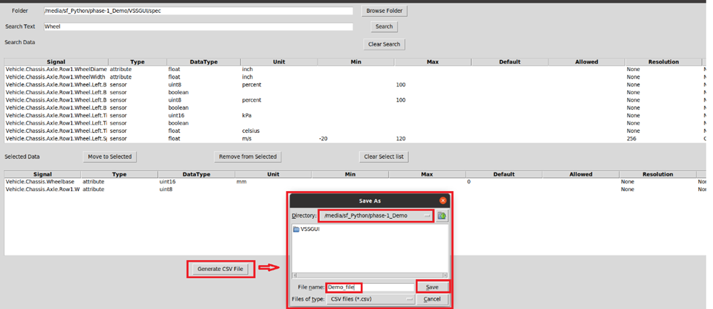Image resolution: width=713 pixels, height=309 pixels.
Task: Focus the Search Text input field
Action: pyautogui.click(x=198, y=26)
